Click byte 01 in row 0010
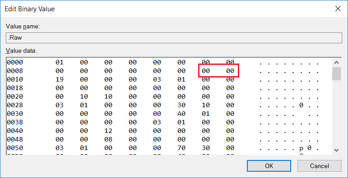Viewport: 348px width, 178px height. point(181,79)
